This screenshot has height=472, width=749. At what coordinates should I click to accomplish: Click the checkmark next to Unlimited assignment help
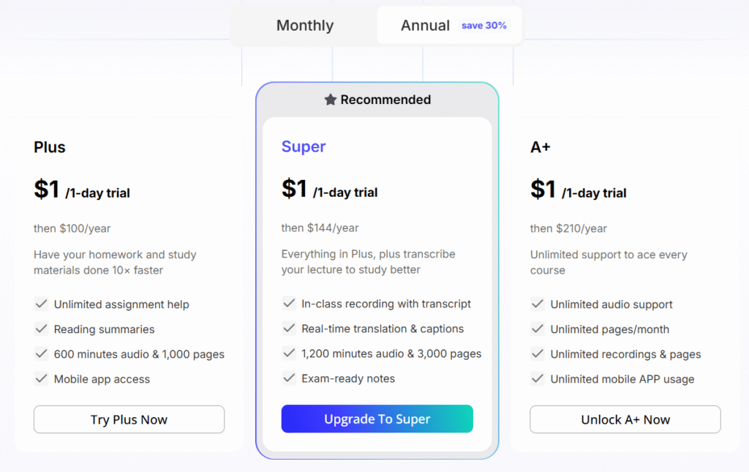[x=41, y=304]
